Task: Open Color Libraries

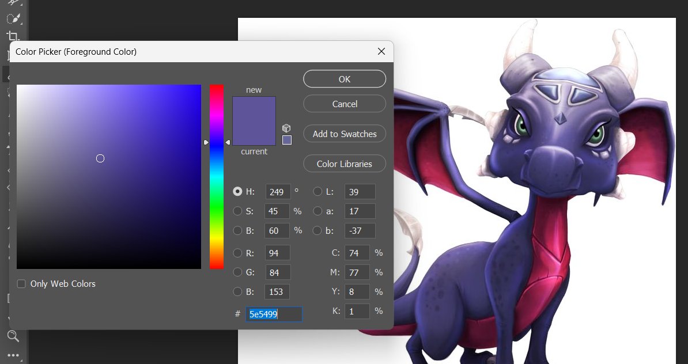Action: point(345,164)
